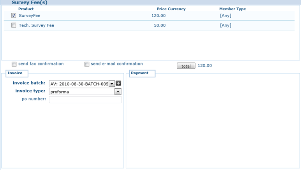Image resolution: width=301 pixels, height=170 pixels.
Task: Click the 120.00 price in SurveyFee row
Action: (x=158, y=16)
